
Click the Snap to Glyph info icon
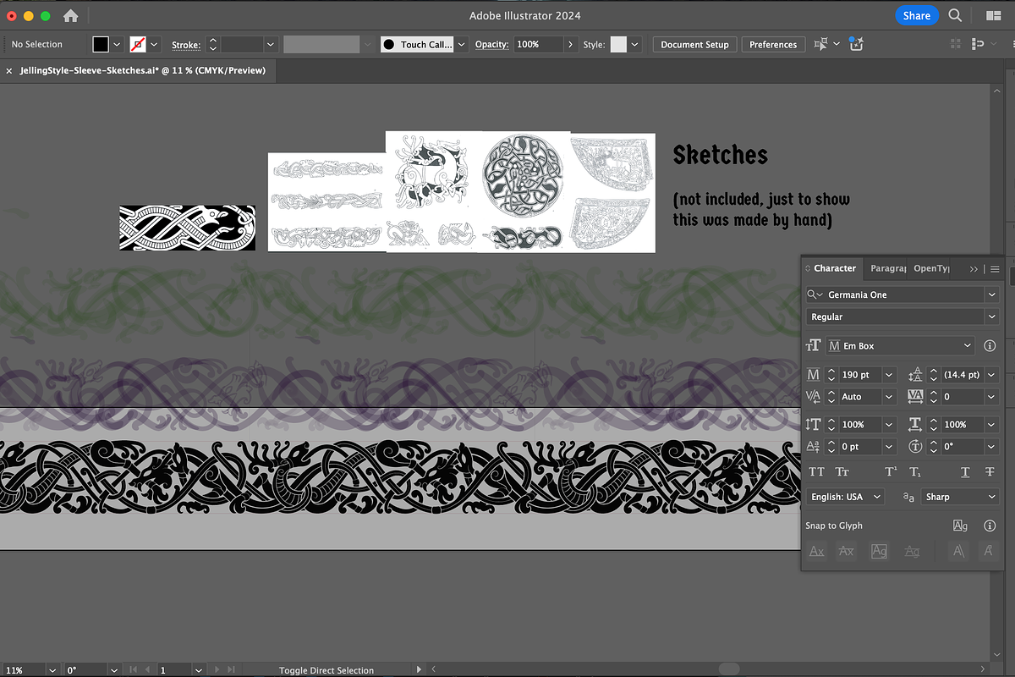(990, 526)
